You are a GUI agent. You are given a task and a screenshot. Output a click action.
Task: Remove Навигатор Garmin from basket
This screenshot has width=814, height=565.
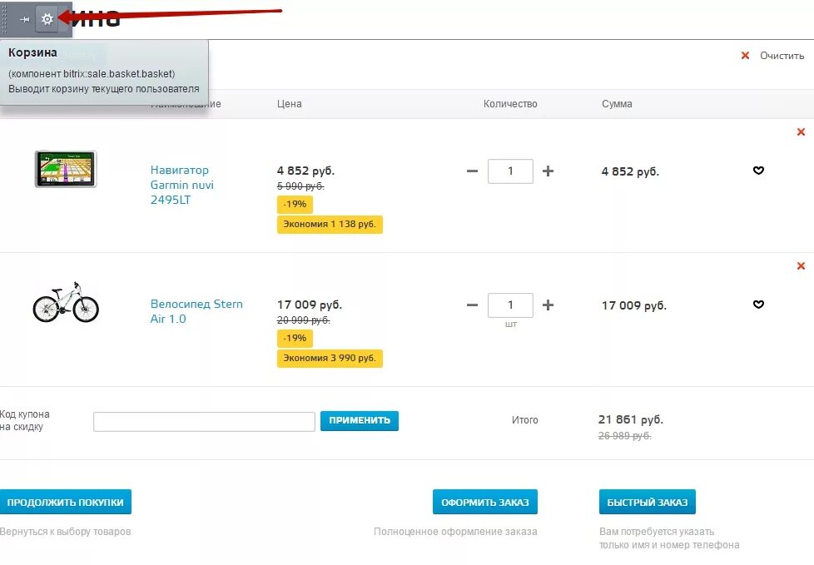pos(801,131)
